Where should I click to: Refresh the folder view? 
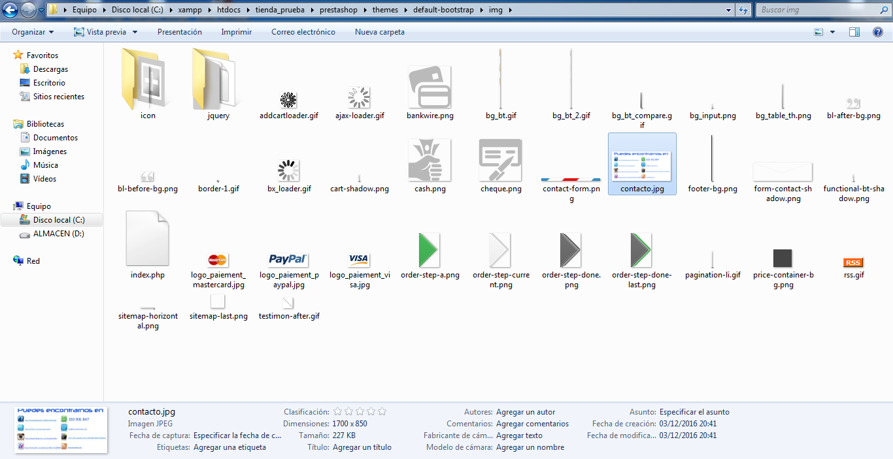click(x=743, y=10)
